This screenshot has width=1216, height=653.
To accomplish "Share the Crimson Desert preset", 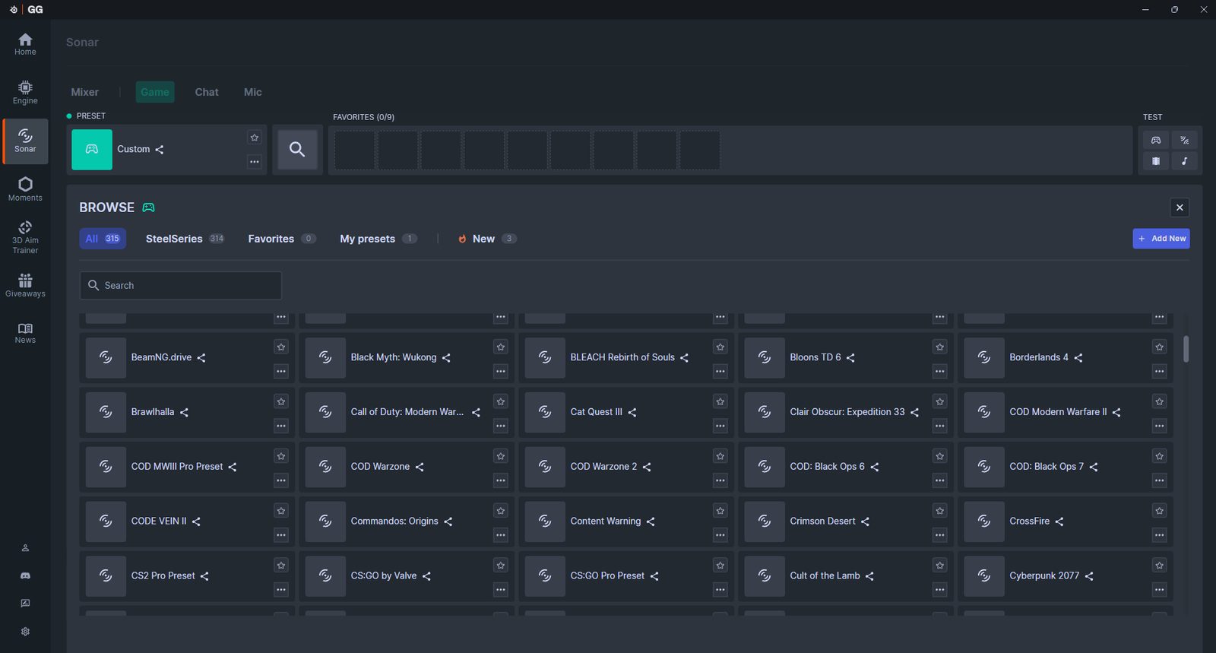I will 865,521.
